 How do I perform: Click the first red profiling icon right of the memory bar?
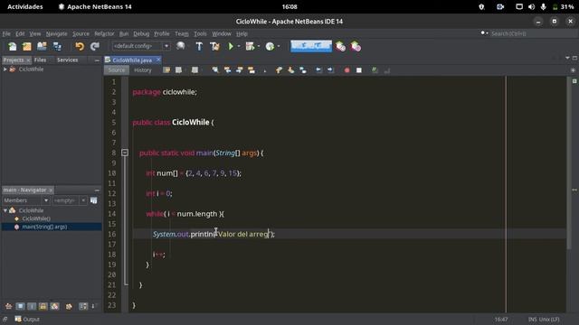340,46
